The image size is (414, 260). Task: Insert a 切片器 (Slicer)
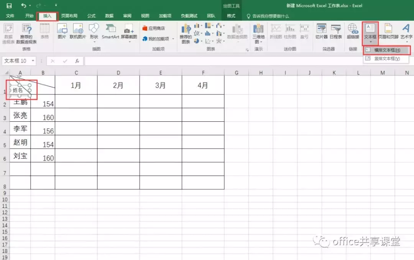[x=321, y=34]
